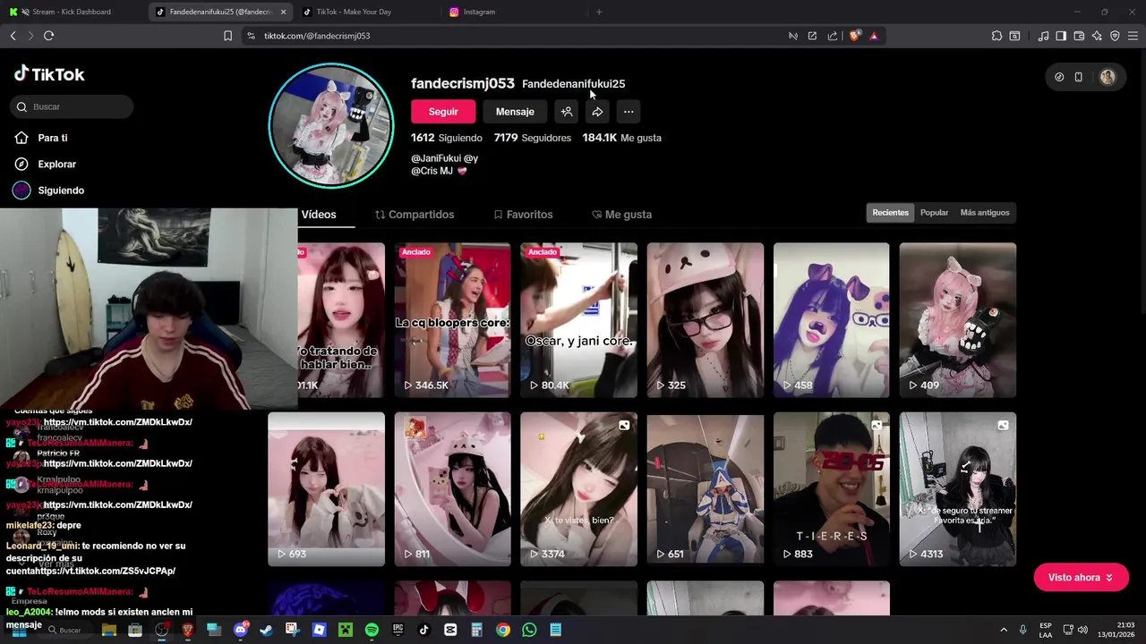Open pinned video La cq bloopers core

452,320
